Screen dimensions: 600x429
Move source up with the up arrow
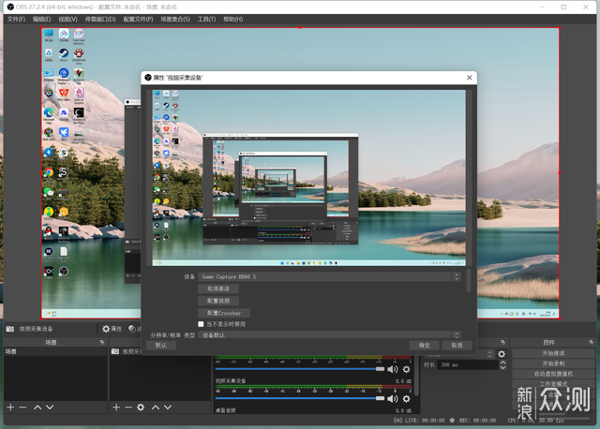click(156, 407)
